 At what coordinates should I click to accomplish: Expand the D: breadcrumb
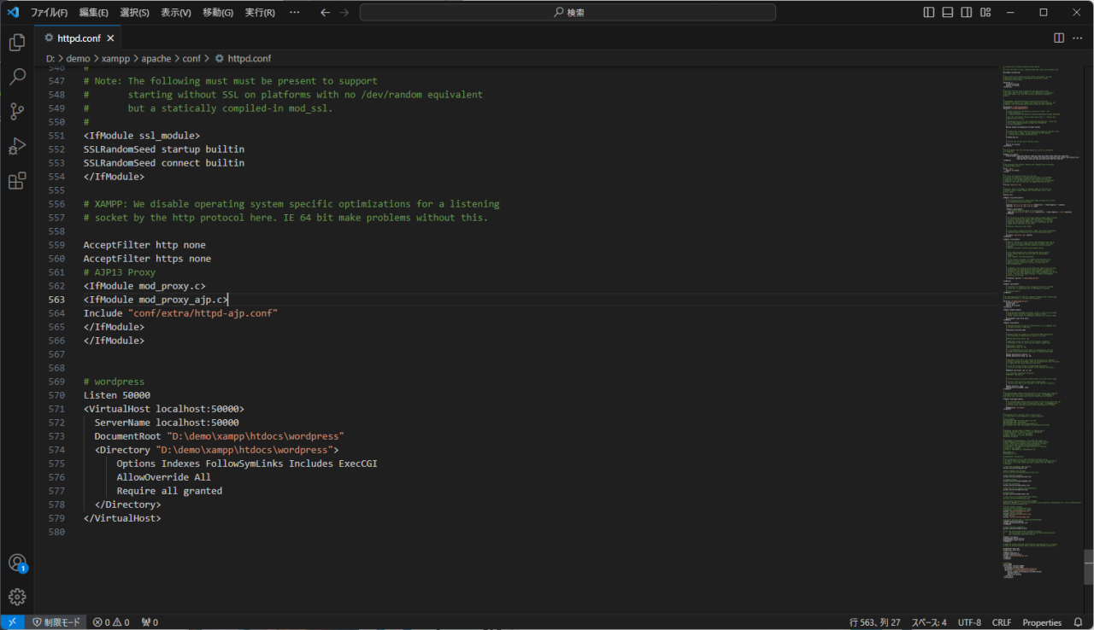(x=50, y=59)
